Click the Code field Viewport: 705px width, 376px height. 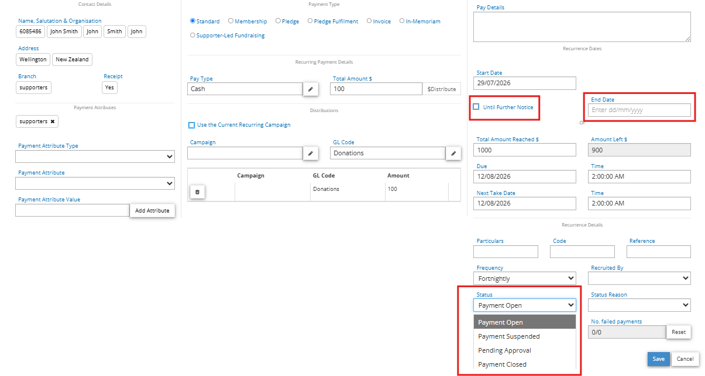pos(582,252)
